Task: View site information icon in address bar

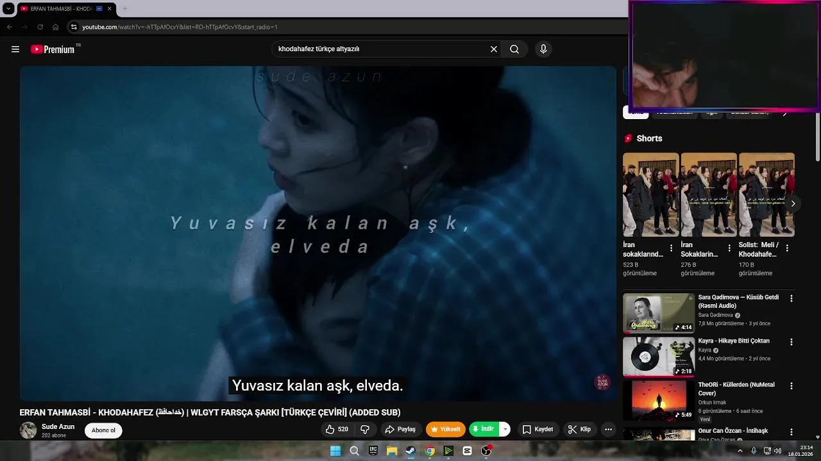Action: click(x=74, y=27)
